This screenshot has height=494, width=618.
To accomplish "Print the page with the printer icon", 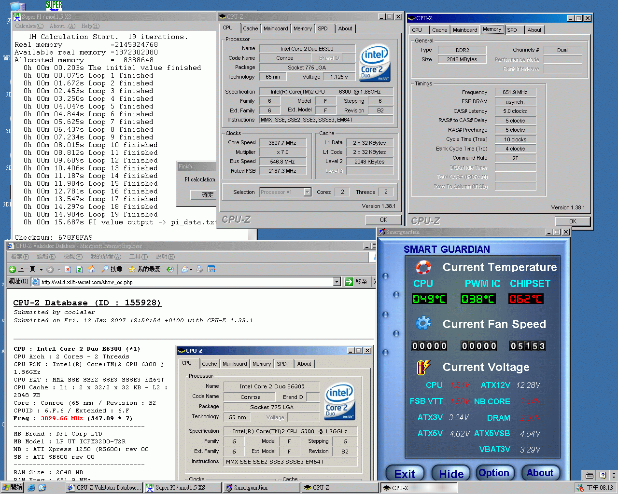I will click(x=199, y=269).
